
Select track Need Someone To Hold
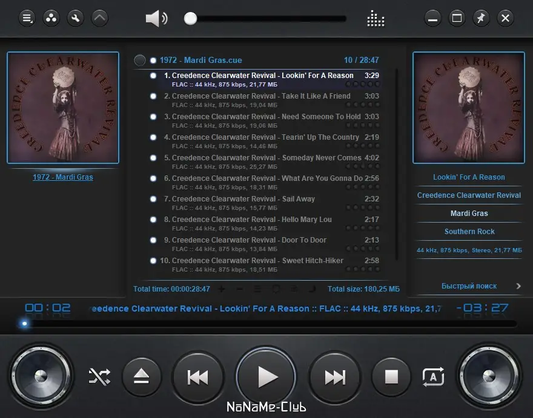tap(268, 120)
